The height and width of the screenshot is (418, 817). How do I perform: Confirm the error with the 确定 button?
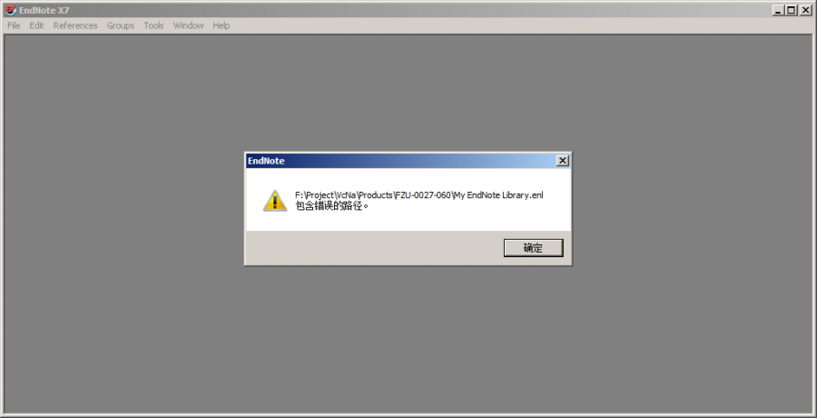click(533, 248)
